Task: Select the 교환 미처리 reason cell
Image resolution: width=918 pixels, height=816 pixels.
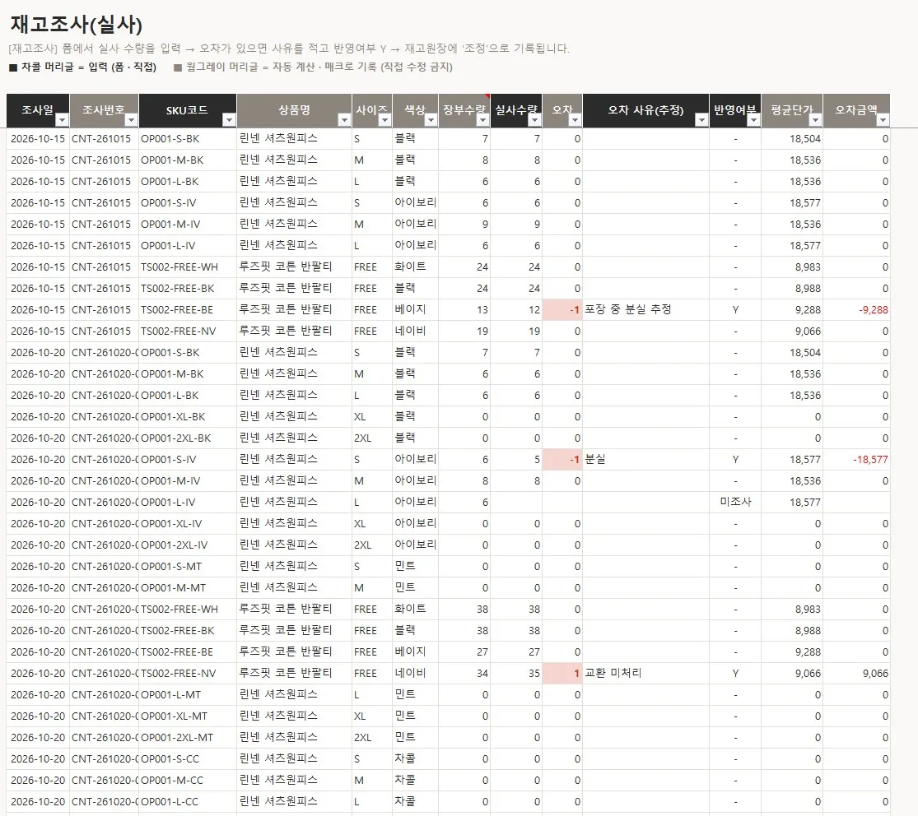Action: coord(645,673)
